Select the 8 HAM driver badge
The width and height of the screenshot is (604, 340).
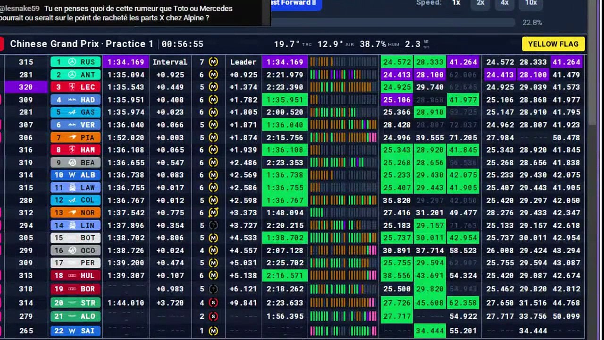[75, 150]
